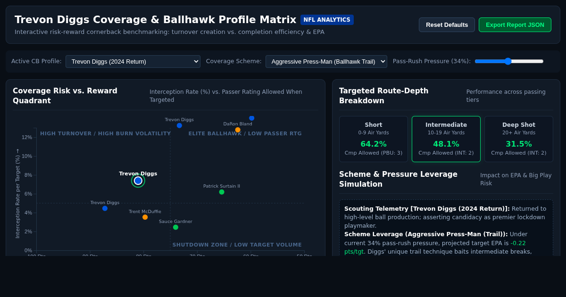Click the blue point right of DaRon Bland

pos(251,118)
